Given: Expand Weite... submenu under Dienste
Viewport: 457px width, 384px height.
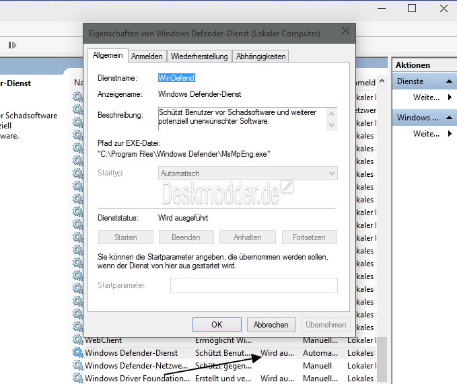Looking at the screenshot, I should click(x=450, y=98).
